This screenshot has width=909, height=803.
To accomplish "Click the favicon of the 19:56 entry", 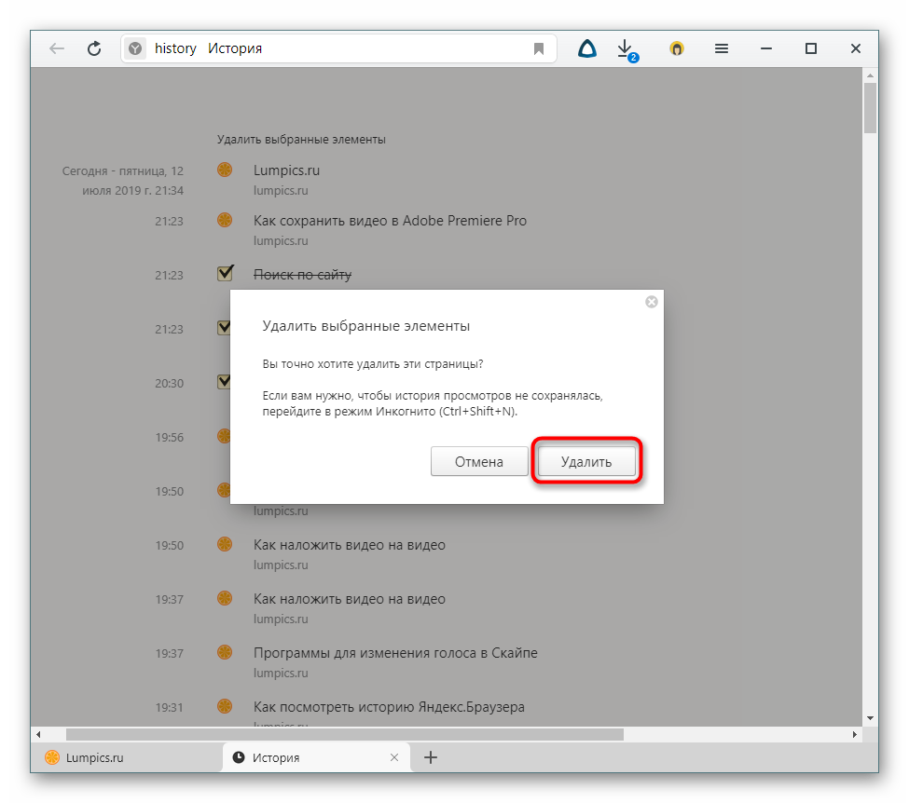I will point(223,436).
